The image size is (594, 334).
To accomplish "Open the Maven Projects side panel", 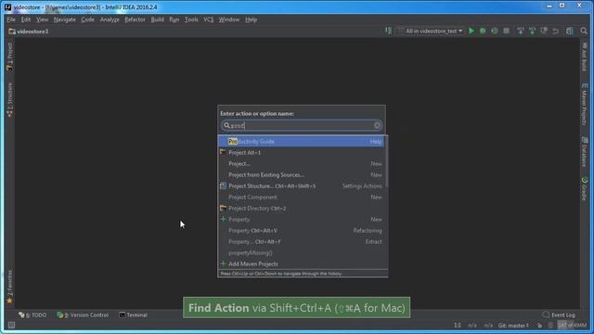I will tap(584, 104).
